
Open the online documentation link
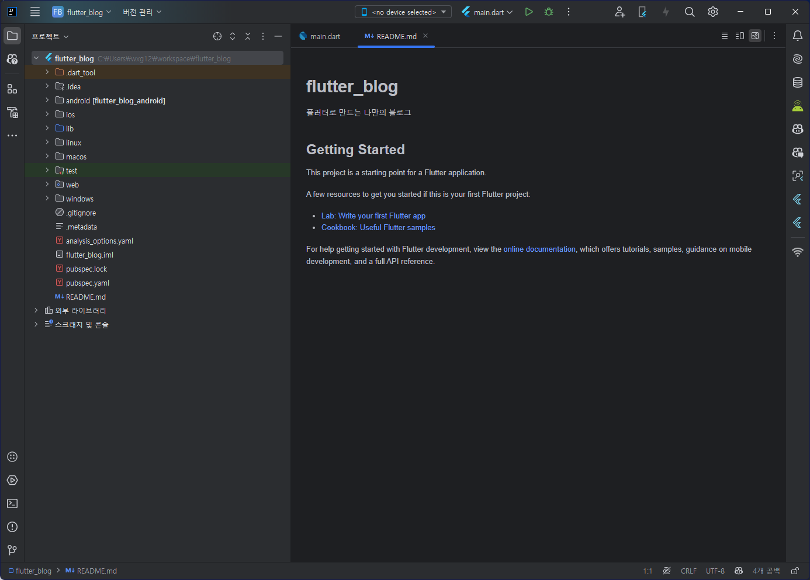tap(539, 249)
